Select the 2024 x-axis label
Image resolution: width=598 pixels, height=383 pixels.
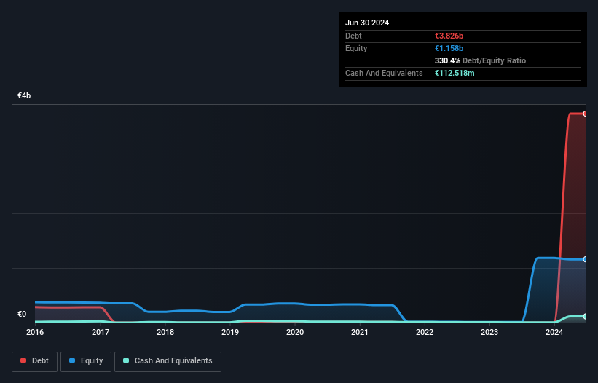(554, 332)
